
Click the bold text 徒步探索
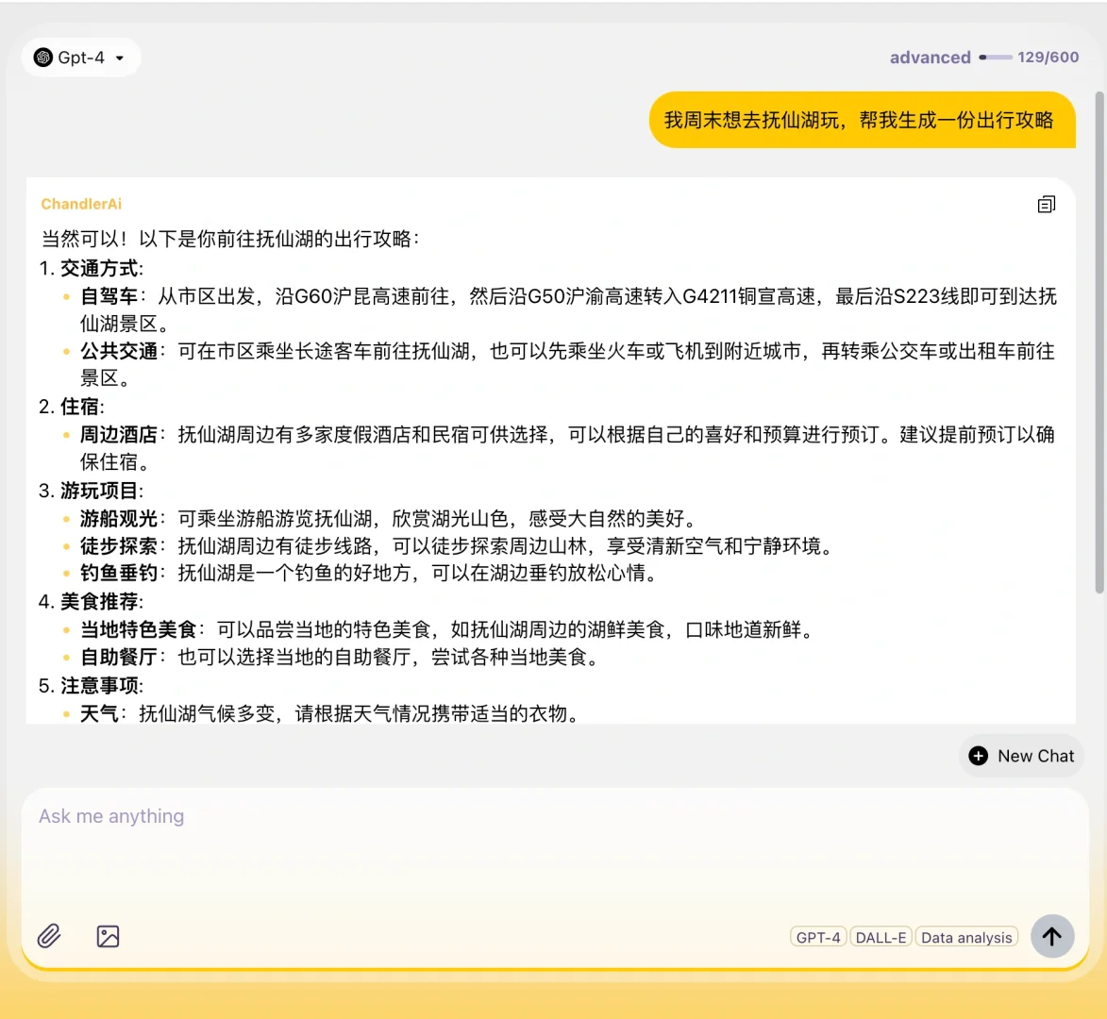[x=119, y=546]
